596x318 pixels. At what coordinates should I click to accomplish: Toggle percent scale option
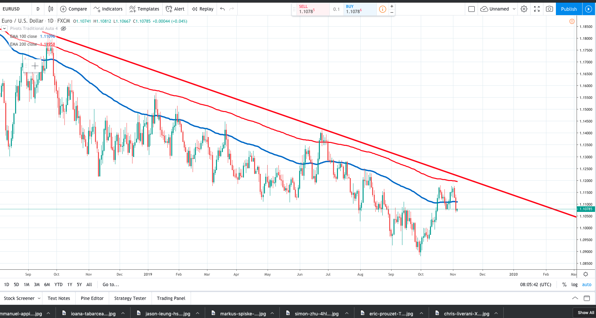coord(564,284)
